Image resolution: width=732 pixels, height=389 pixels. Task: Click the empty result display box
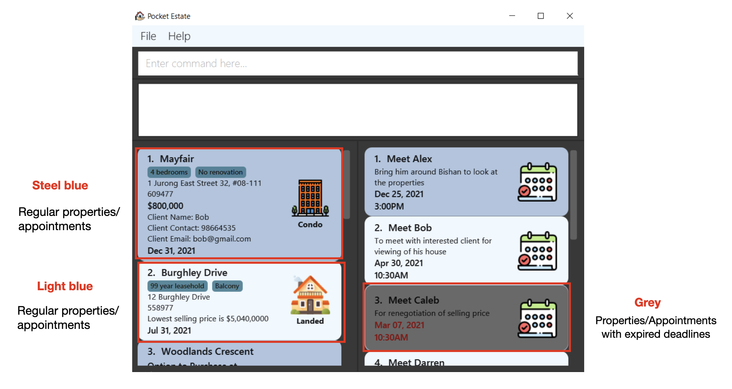[x=358, y=110]
